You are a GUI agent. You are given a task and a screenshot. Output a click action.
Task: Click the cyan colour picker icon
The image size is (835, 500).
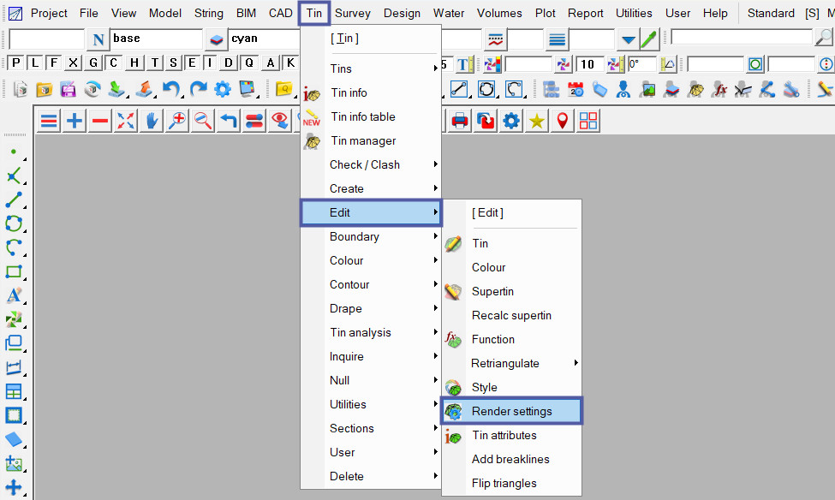pos(217,39)
